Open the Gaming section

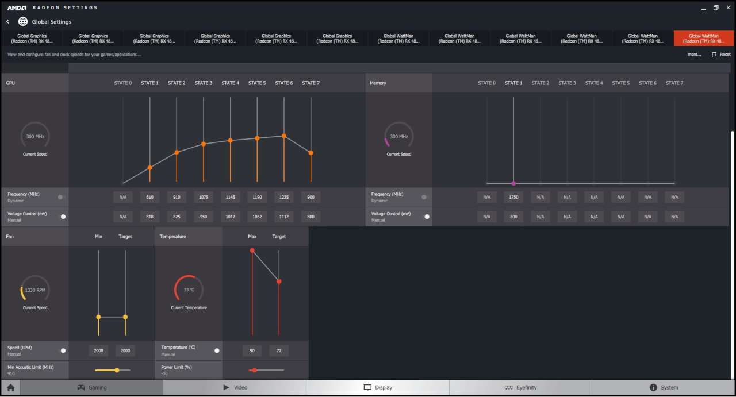(x=91, y=387)
